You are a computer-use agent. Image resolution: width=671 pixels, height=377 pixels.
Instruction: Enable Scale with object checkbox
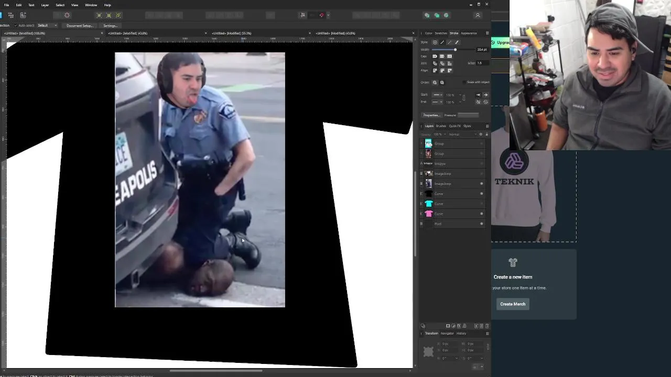[x=464, y=82]
